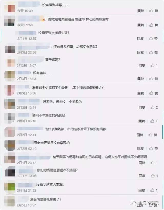Like the 肖战 comment at 06:18

click(x=154, y=121)
